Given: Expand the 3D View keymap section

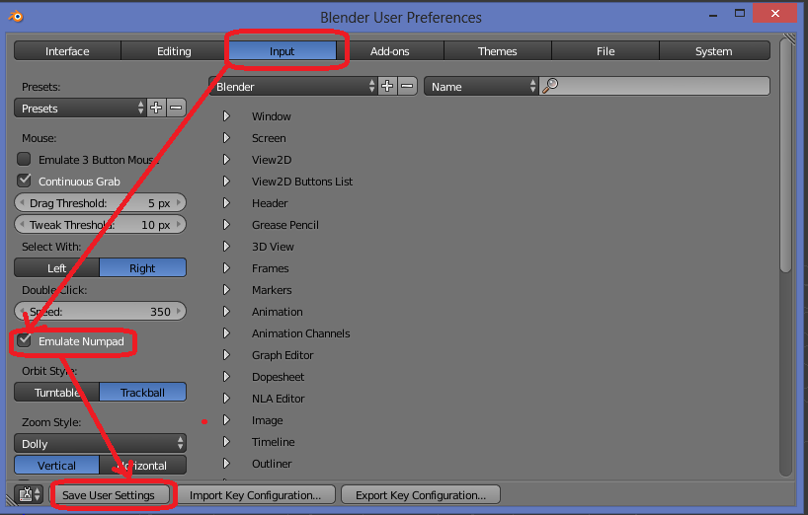Looking at the screenshot, I should 226,246.
